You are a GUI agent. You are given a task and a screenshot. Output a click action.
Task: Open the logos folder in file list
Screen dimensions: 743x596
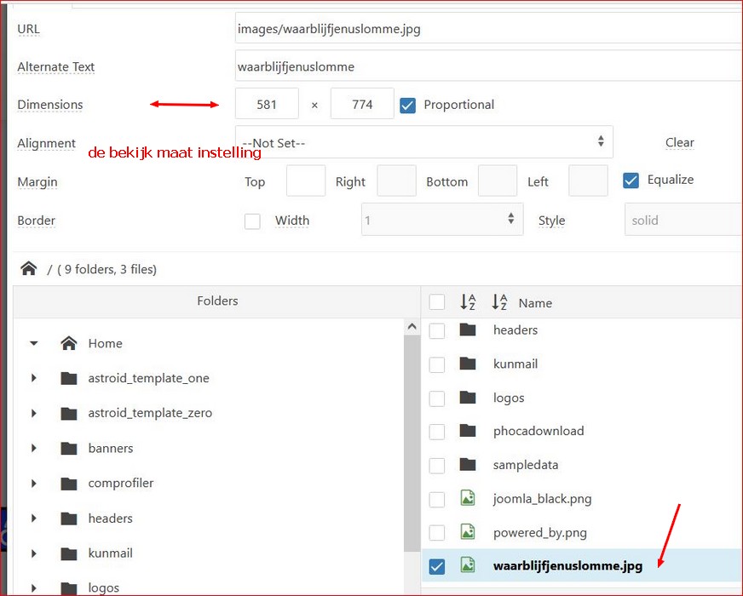(509, 398)
